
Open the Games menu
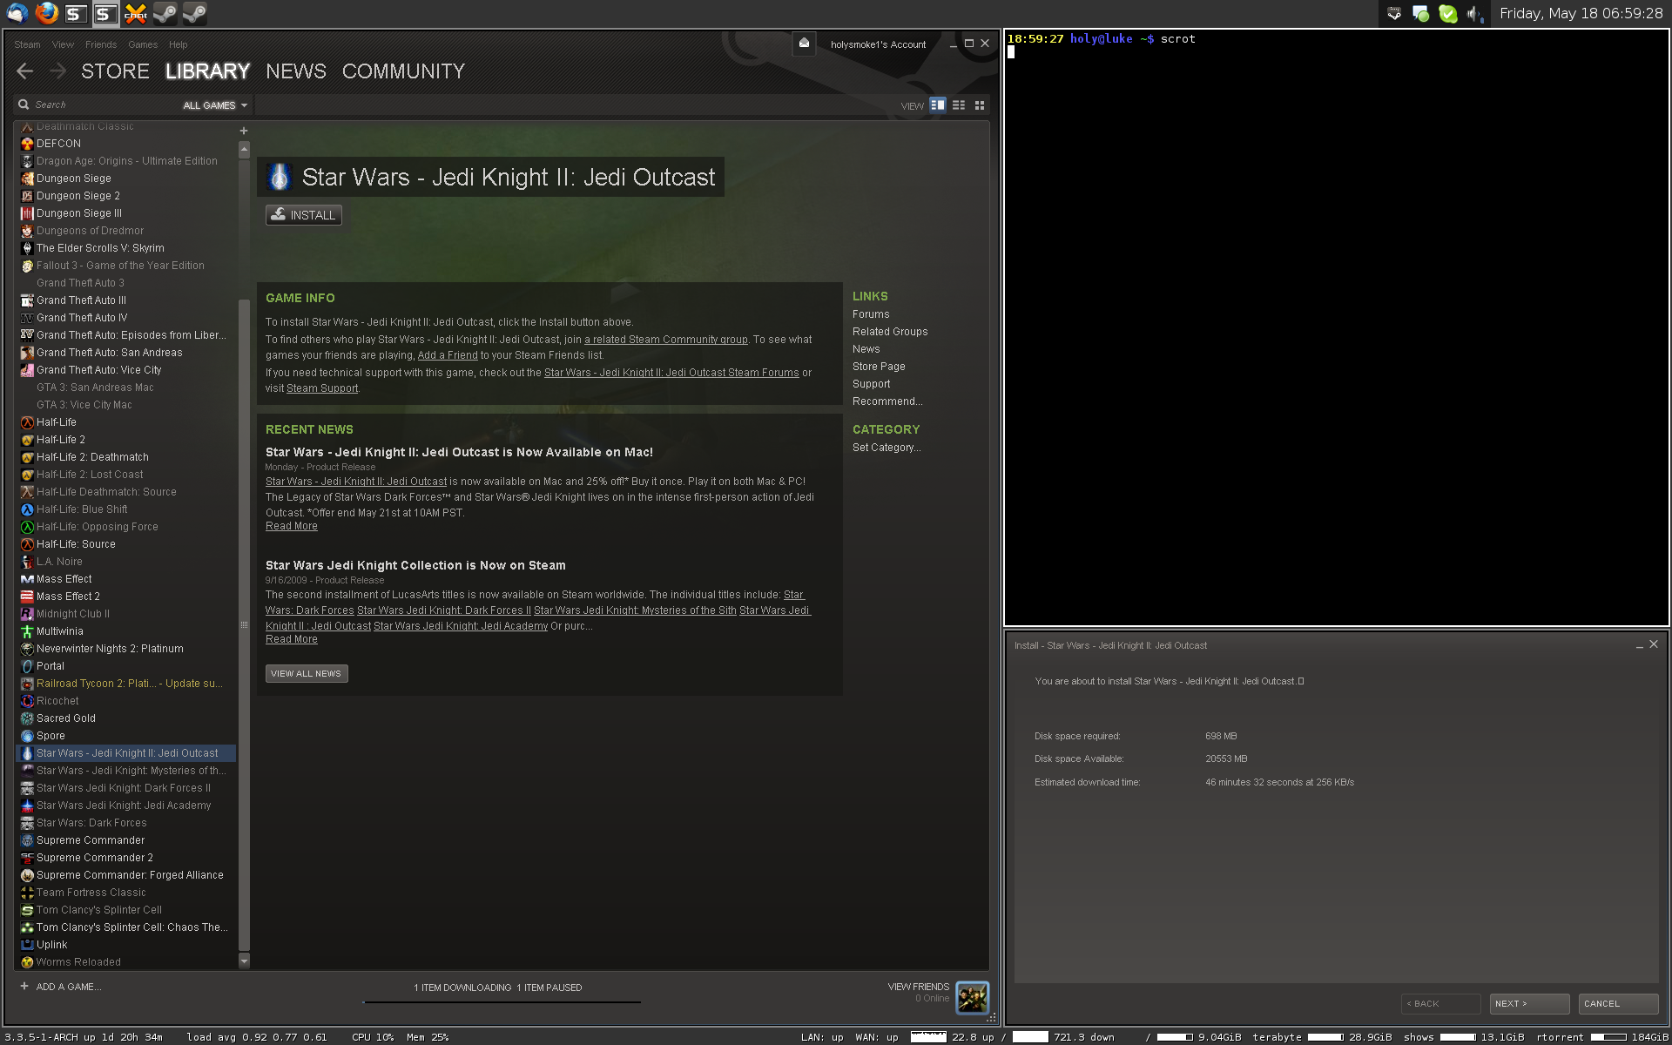tap(143, 44)
